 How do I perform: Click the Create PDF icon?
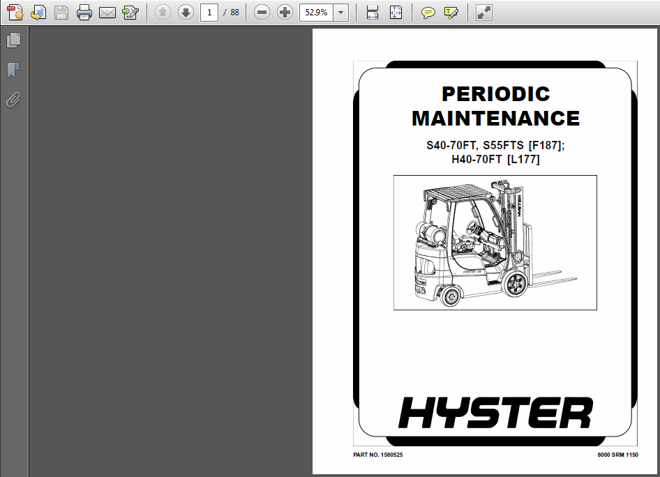point(15,13)
